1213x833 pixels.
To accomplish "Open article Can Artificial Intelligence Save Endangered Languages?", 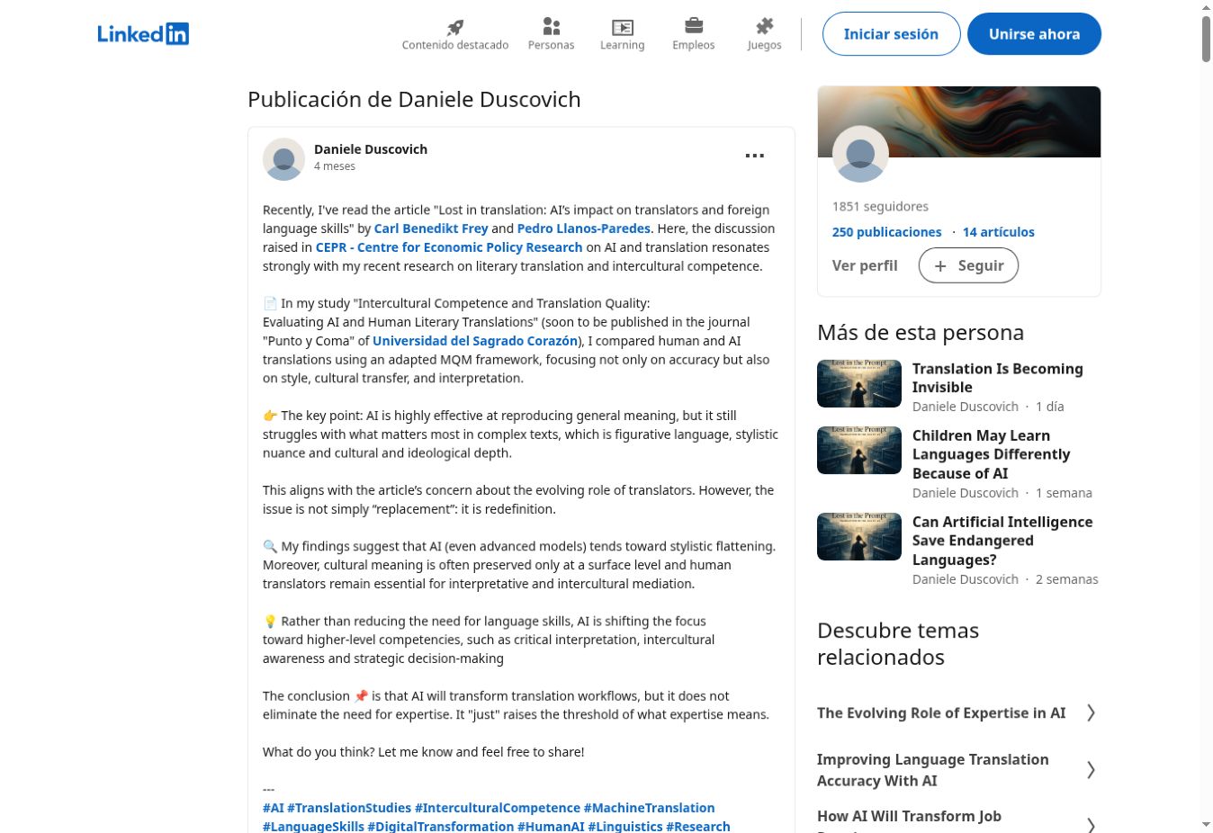I will pyautogui.click(x=1002, y=541).
